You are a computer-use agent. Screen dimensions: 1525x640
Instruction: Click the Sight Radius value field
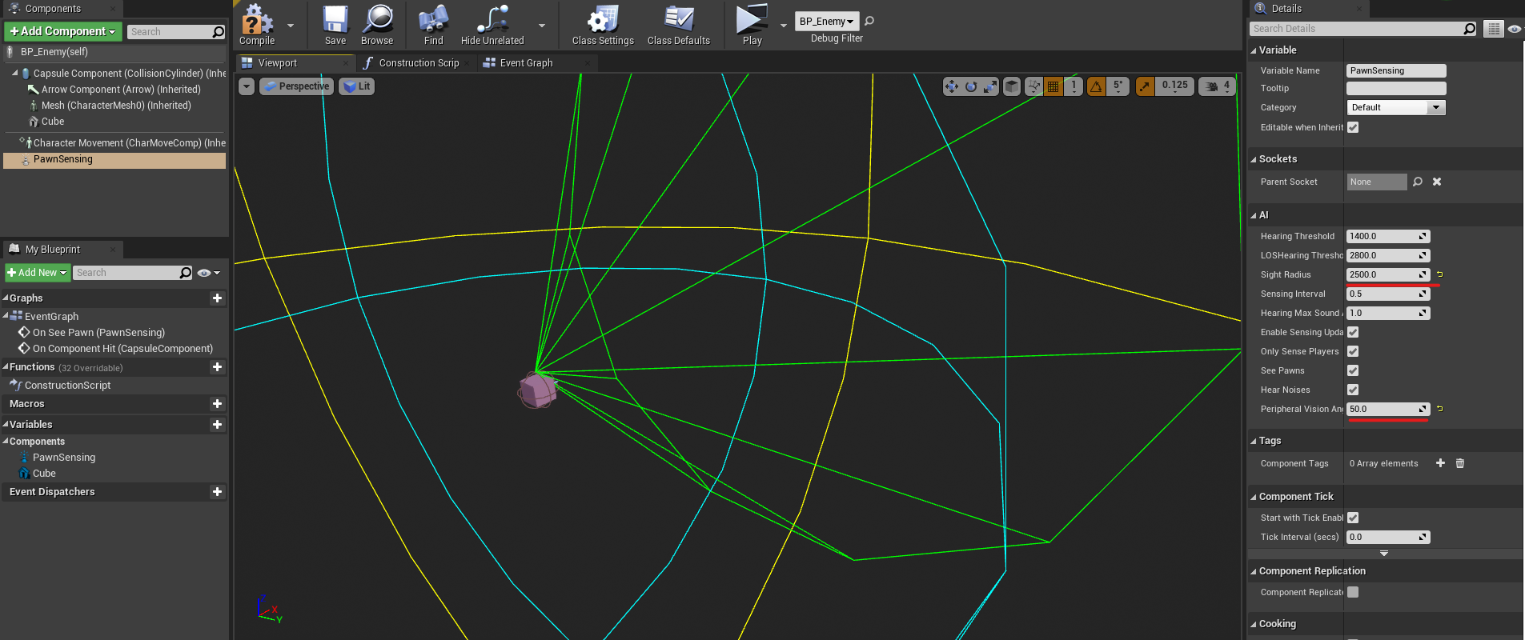click(x=1388, y=274)
